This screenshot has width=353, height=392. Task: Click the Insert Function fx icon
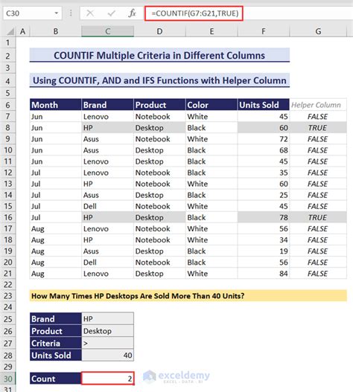tap(132, 13)
